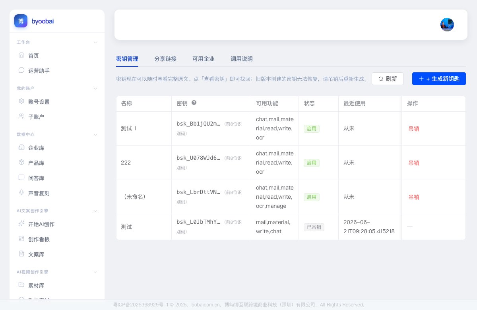
Task: Open 企业库 building icon
Action: pos(21,147)
